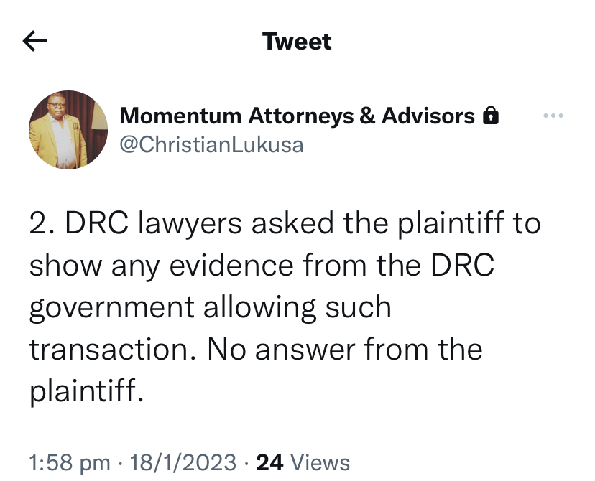Image resolution: width=595 pixels, height=481 pixels.
Task: Click the padlock protected-account icon
Action: 491,116
